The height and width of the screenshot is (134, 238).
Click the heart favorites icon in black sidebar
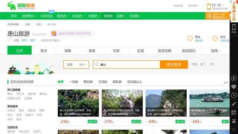point(234,87)
